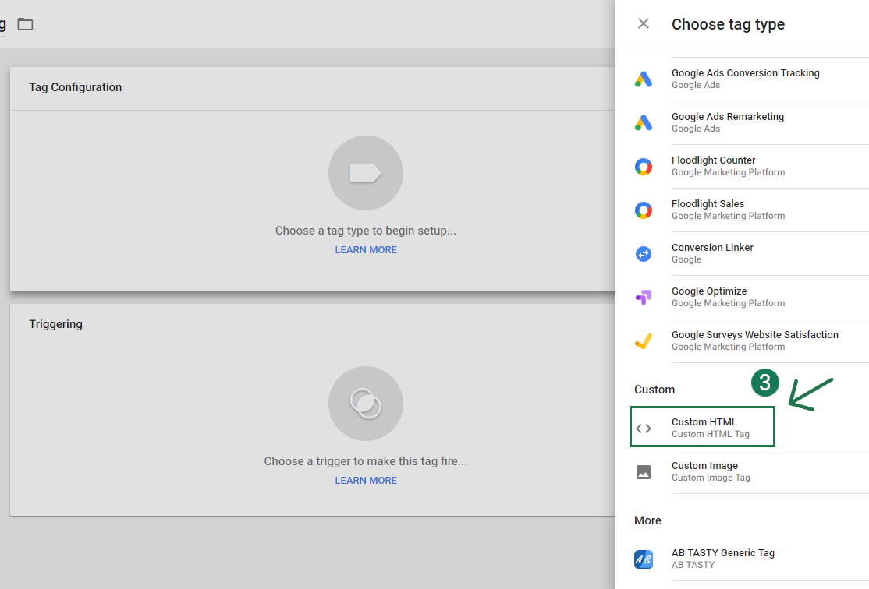This screenshot has width=869, height=589.
Task: Close the Choose tag type panel
Action: click(x=644, y=23)
